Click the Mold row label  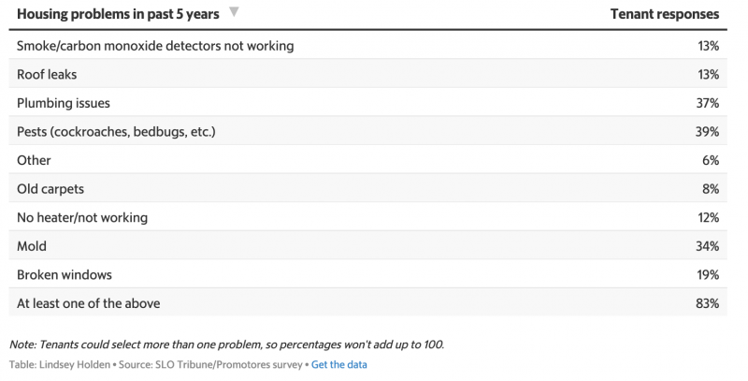pos(32,246)
